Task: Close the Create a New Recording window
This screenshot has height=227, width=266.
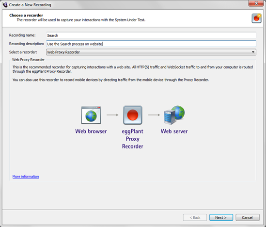Action: pyautogui.click(x=256, y=3)
